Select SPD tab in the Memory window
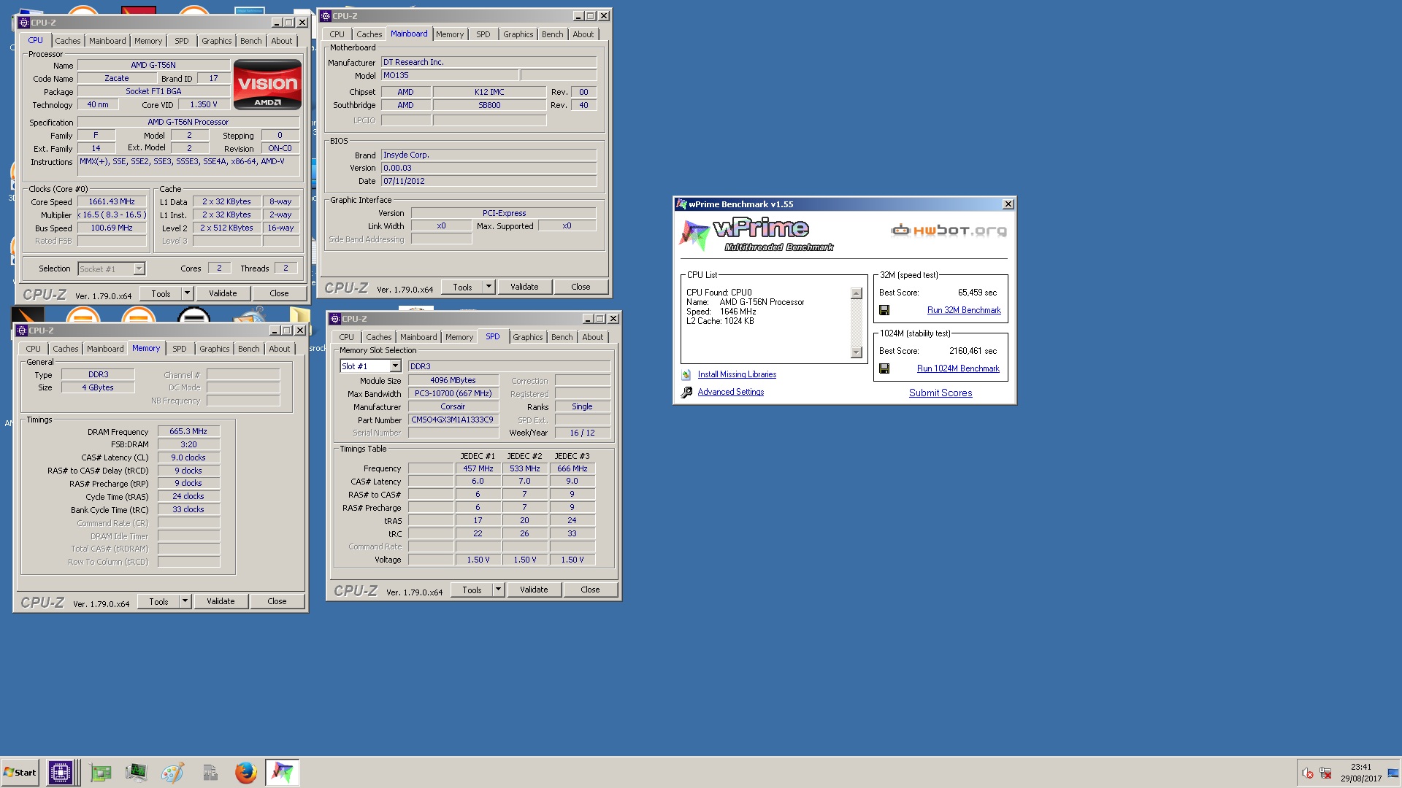 point(179,349)
